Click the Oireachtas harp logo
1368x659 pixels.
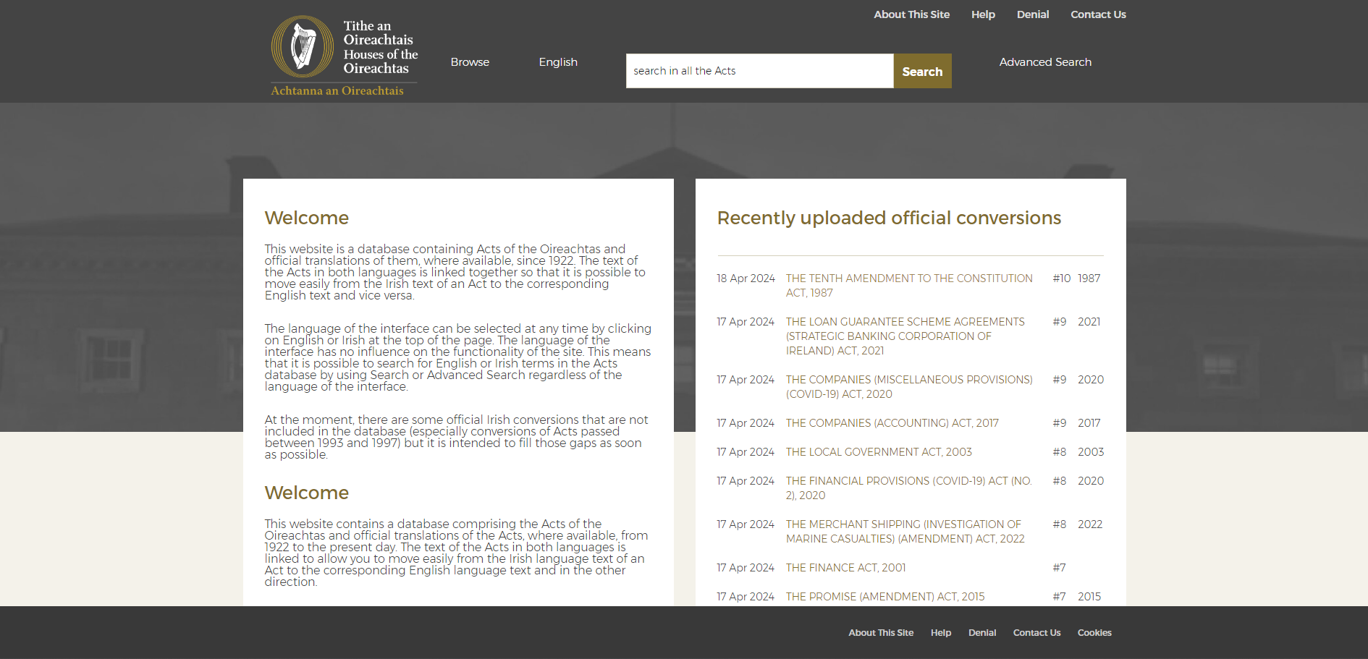[x=303, y=47]
